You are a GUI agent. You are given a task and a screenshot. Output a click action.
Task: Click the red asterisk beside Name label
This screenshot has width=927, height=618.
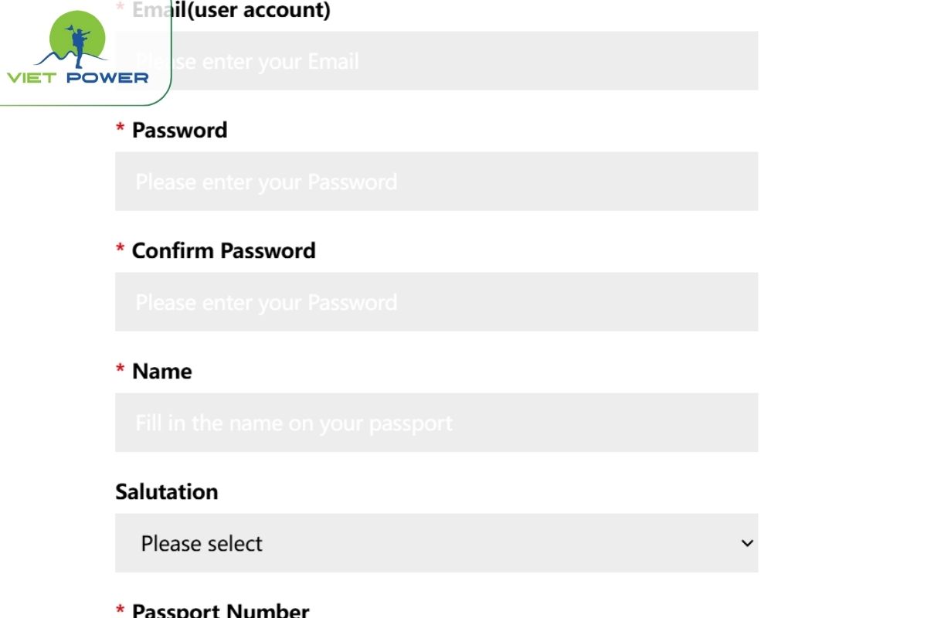point(120,371)
